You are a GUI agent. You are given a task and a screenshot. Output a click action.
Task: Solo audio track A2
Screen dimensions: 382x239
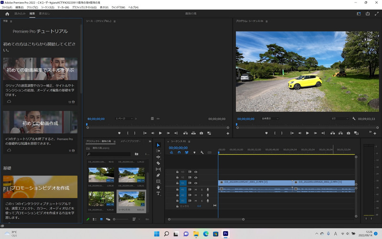pos(202,195)
